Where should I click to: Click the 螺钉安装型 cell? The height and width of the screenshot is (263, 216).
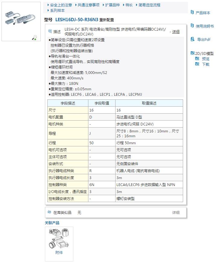149,199
